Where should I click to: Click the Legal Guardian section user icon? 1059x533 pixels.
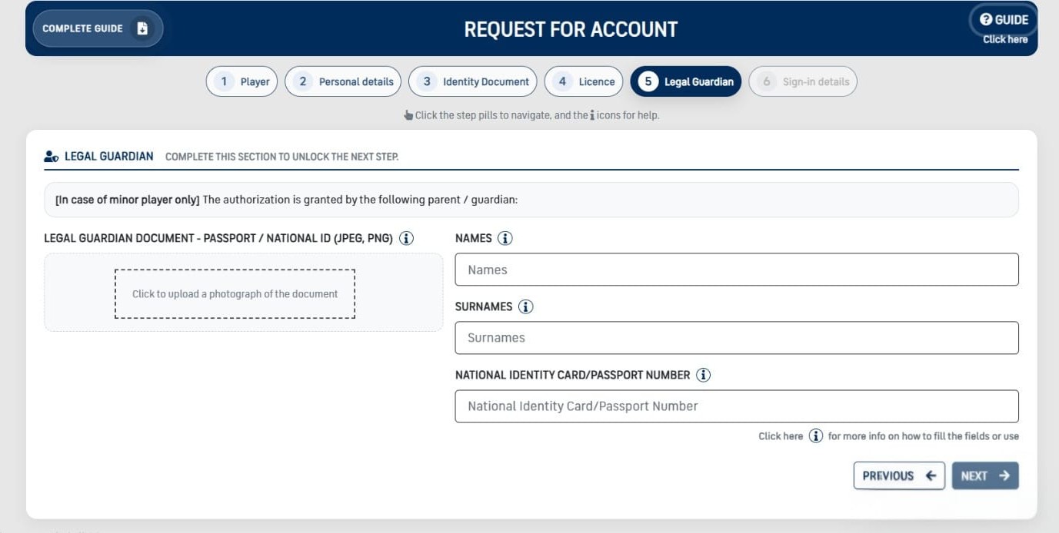point(52,157)
